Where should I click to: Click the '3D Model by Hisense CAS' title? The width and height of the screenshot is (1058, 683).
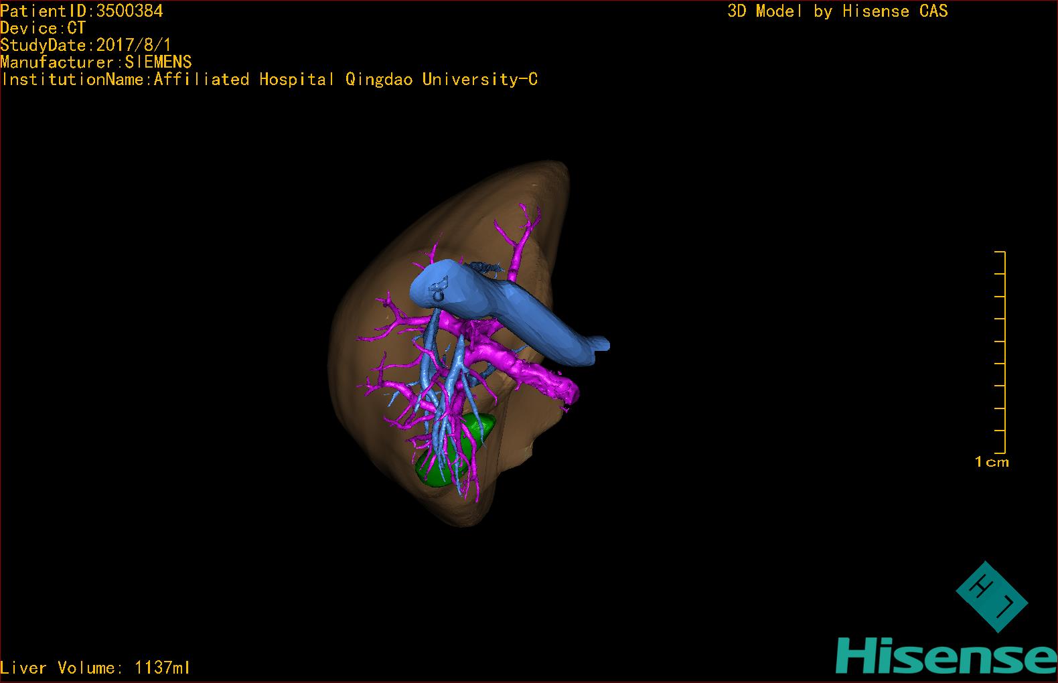click(837, 11)
